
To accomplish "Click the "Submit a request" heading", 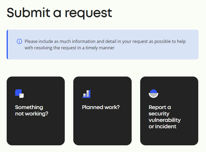I will tap(59, 13).
